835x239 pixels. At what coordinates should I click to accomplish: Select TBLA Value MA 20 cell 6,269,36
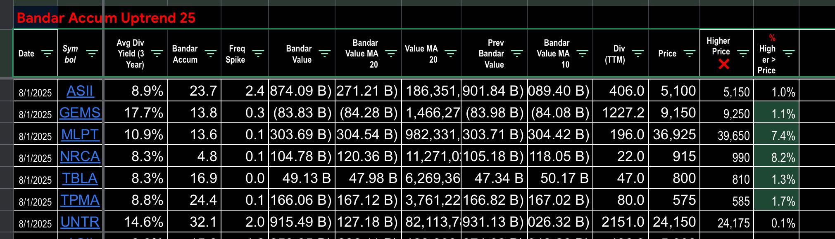[431, 178]
